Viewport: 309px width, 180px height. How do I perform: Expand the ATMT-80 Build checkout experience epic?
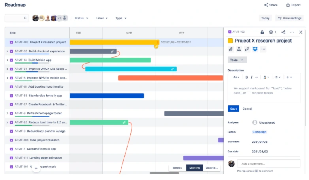pyautogui.click(x=8, y=51)
